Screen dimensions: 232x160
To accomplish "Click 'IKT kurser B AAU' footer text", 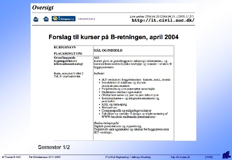I will pos(12,157).
